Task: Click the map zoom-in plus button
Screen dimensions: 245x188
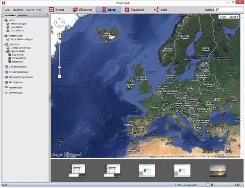Action: coord(59,42)
